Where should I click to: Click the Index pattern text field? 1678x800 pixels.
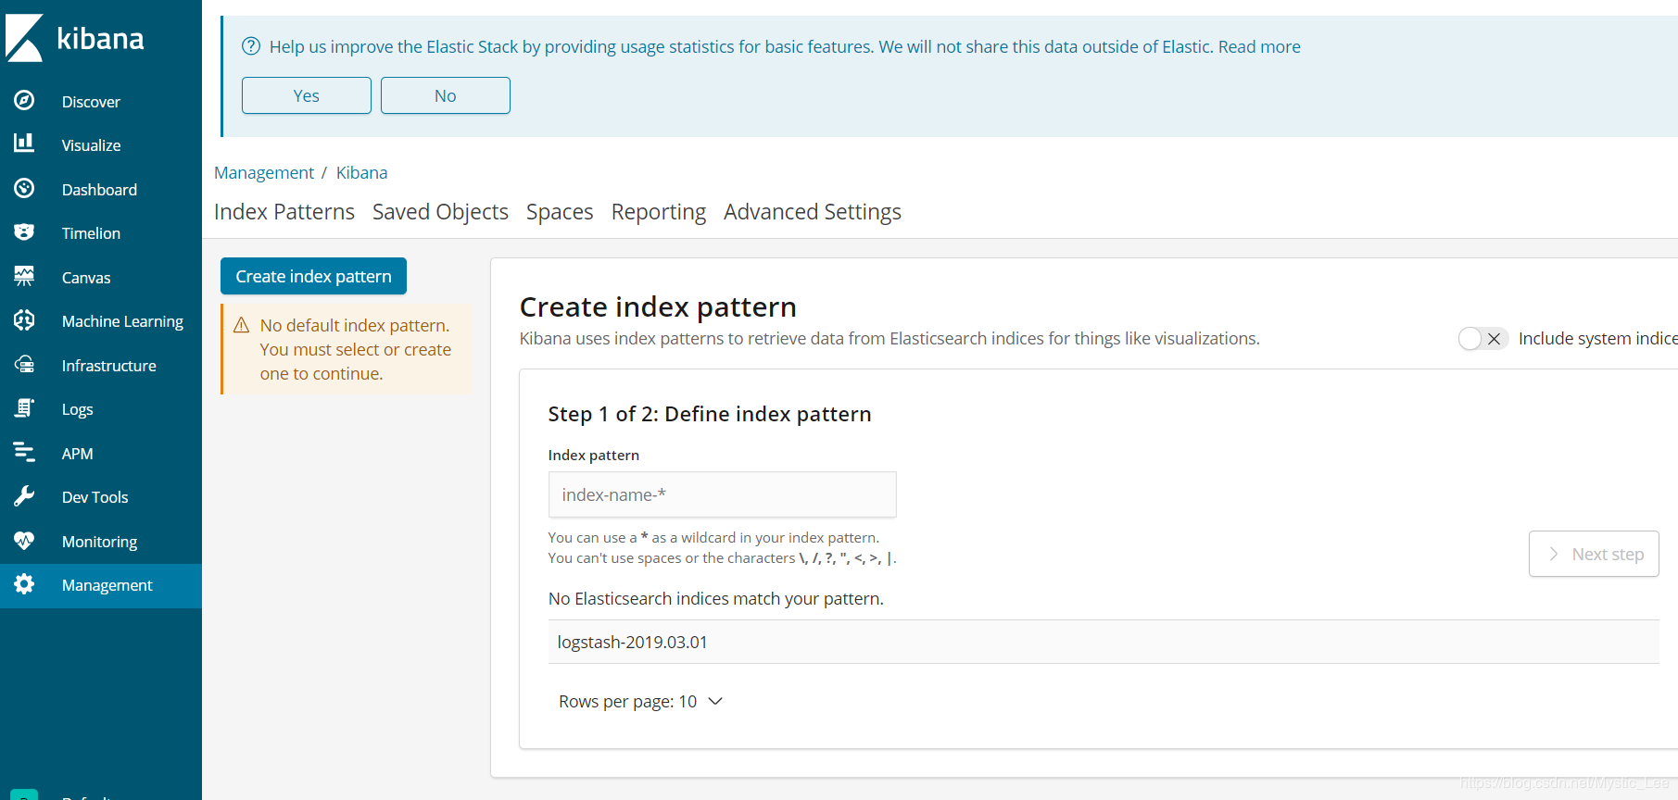(x=722, y=494)
